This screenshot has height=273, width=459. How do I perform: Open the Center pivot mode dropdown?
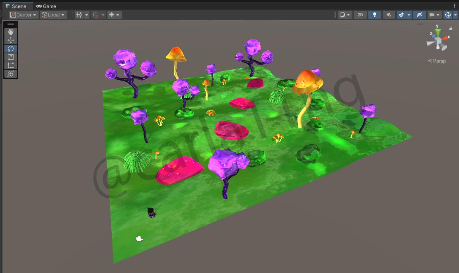point(24,15)
